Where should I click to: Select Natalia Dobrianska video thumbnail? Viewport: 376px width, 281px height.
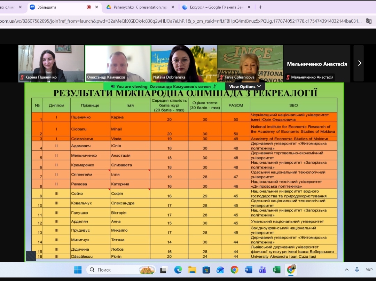(184, 64)
